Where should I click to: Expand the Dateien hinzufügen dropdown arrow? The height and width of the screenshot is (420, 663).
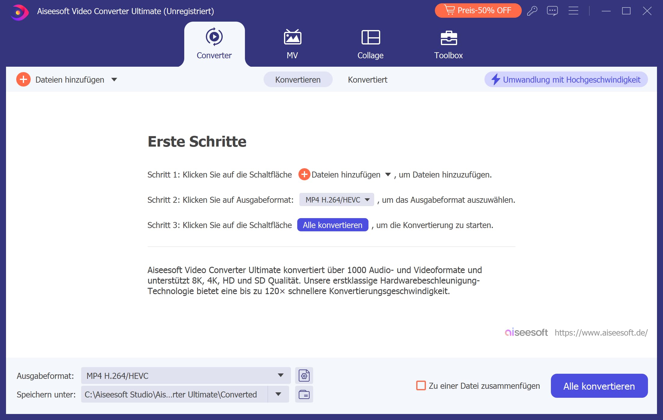click(114, 80)
